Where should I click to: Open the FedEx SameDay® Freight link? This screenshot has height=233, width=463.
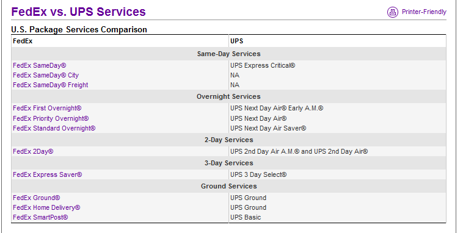[x=51, y=85]
